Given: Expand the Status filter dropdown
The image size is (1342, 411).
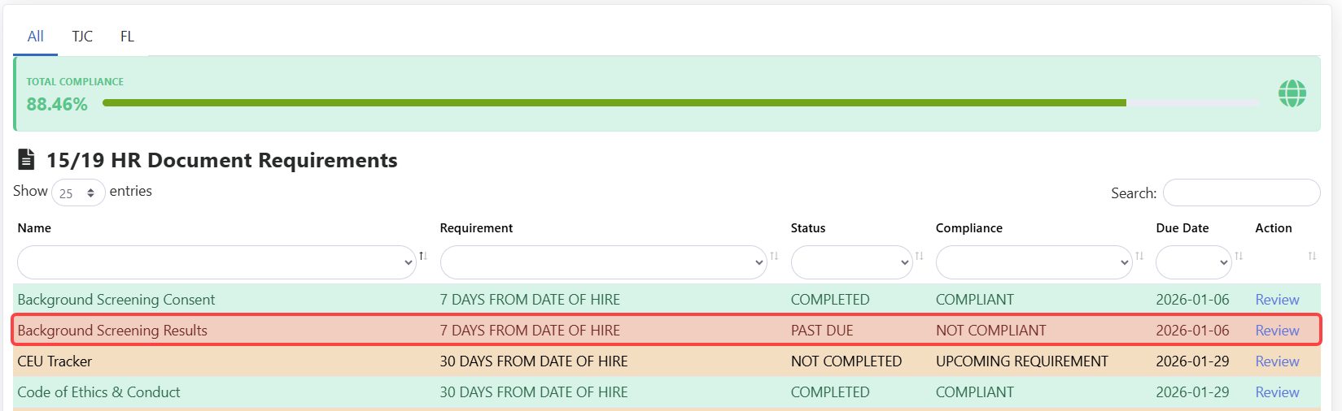Looking at the screenshot, I should click(x=851, y=262).
